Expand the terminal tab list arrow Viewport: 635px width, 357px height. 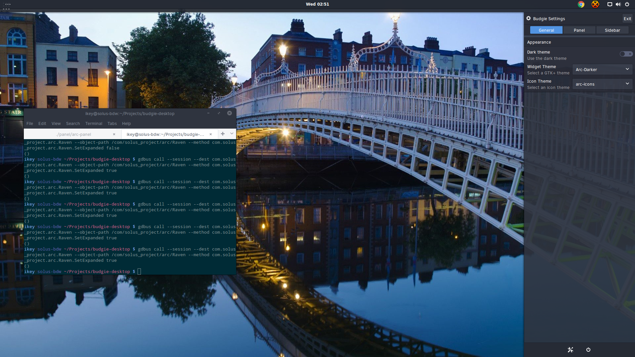[232, 134]
